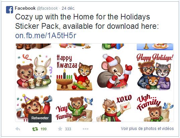Open 'Voir plus de photos et vidéos'
The image size is (180, 138).
[x=147, y=129]
